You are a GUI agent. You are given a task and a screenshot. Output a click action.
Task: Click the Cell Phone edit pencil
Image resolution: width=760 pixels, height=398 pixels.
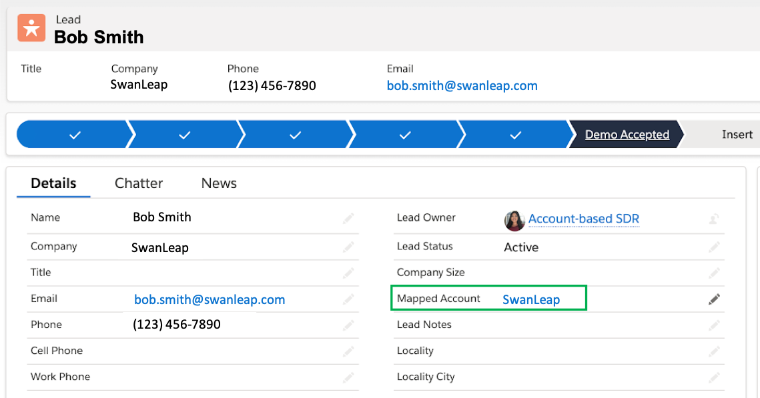348,351
